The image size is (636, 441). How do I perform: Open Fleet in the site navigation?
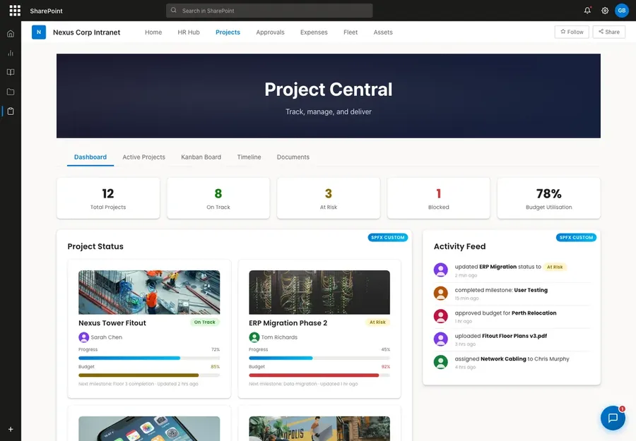tap(351, 32)
